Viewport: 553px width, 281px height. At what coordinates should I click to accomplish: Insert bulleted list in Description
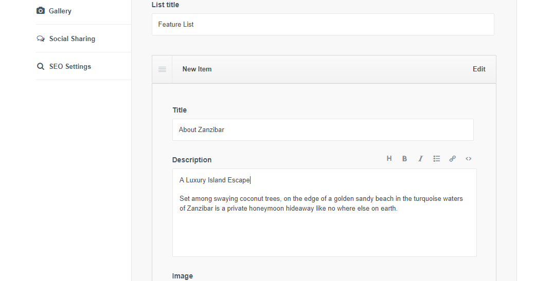tap(437, 159)
